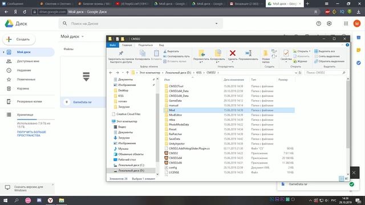This screenshot has height=205, width=365.
Task: Click History (Журнал) in Open group
Action: [301, 61]
